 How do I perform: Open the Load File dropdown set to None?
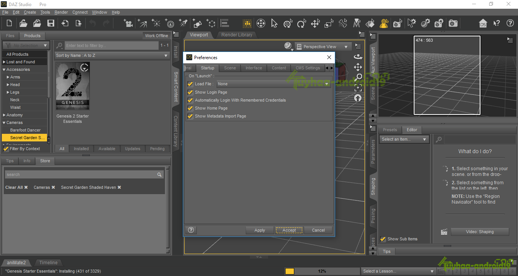[x=273, y=84]
